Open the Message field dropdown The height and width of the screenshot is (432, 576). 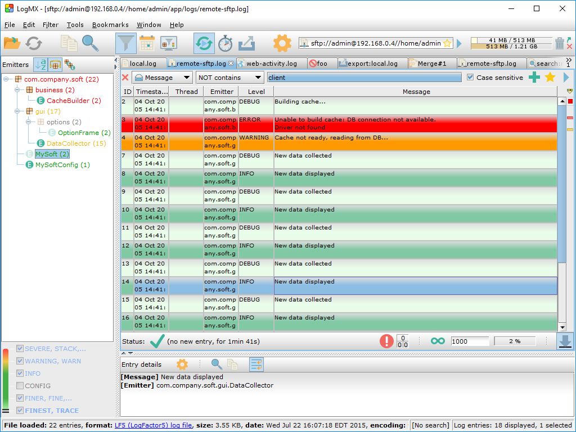(x=163, y=78)
